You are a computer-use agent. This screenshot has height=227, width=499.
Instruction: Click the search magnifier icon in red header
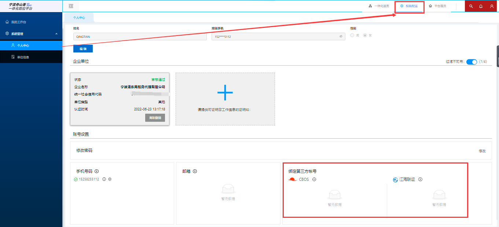[x=471, y=6]
